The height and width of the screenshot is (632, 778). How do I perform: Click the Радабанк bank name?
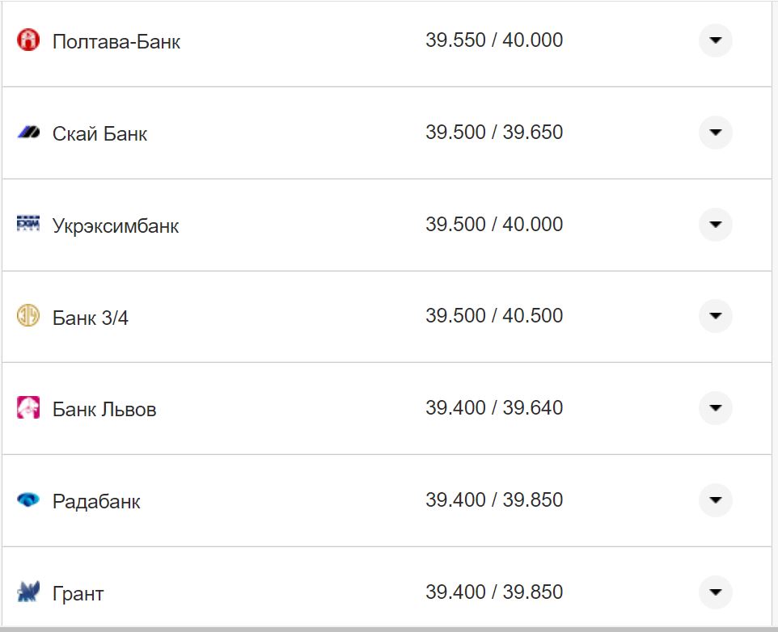coord(96,501)
